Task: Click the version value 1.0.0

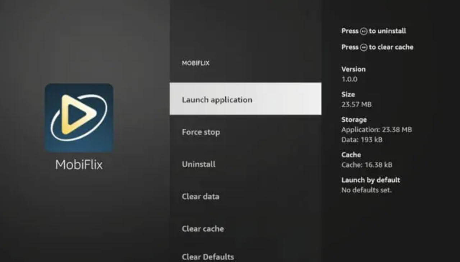Action: [349, 79]
